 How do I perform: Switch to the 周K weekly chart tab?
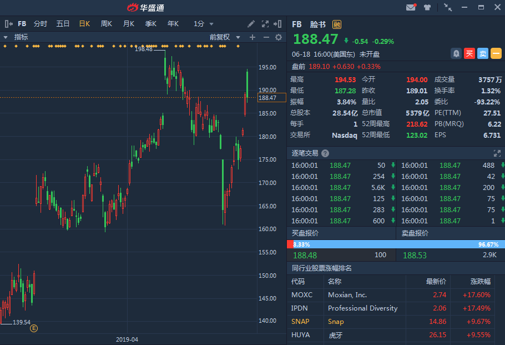[106, 24]
